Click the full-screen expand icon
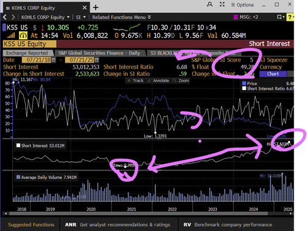Screen dimensions: 307x231 click(x=222, y=4)
